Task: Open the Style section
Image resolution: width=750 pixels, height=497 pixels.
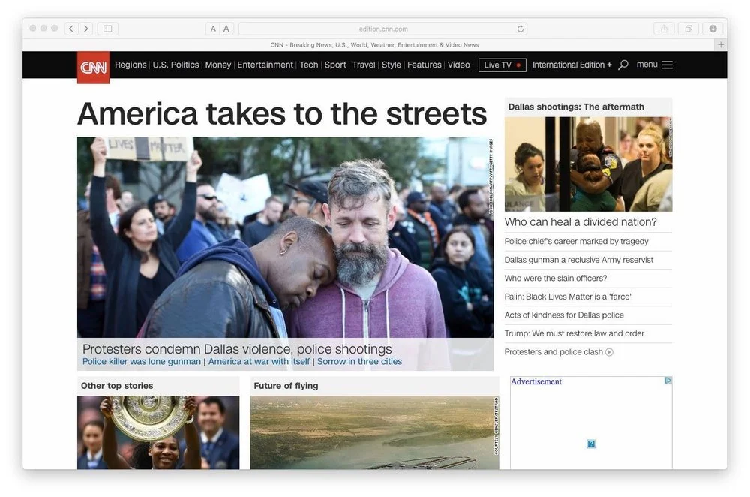Action: click(391, 65)
